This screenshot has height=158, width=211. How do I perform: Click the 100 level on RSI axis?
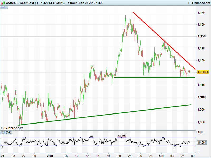point(200,132)
